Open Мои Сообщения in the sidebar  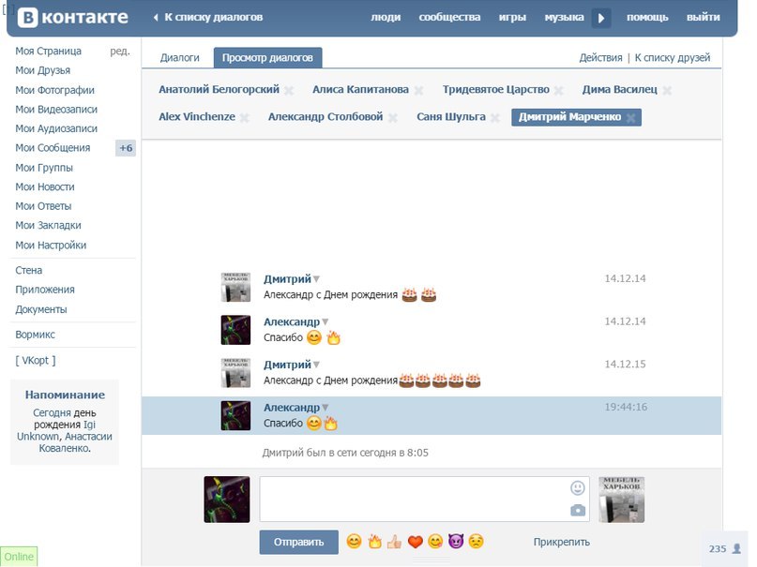click(53, 148)
